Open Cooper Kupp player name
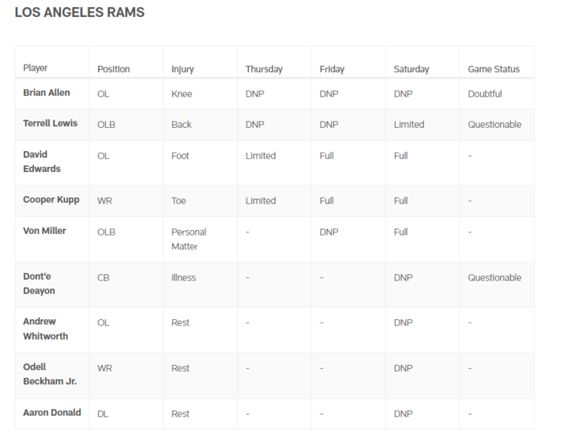 point(51,200)
